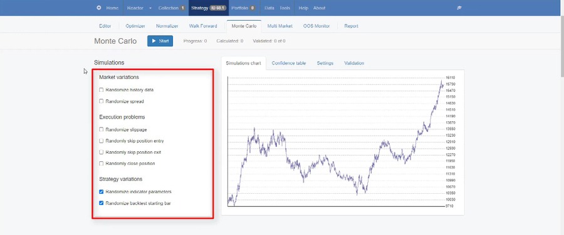Switch to the Multi Market tab

(279, 26)
